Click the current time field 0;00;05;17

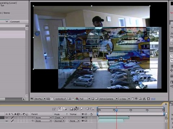pos(61,99)
